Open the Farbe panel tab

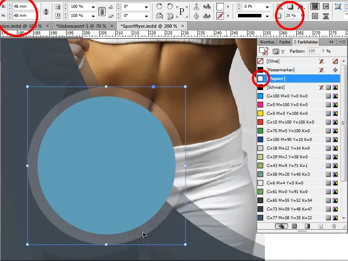pos(284,42)
